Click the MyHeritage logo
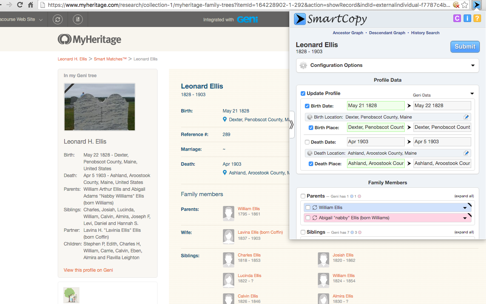 coord(89,39)
